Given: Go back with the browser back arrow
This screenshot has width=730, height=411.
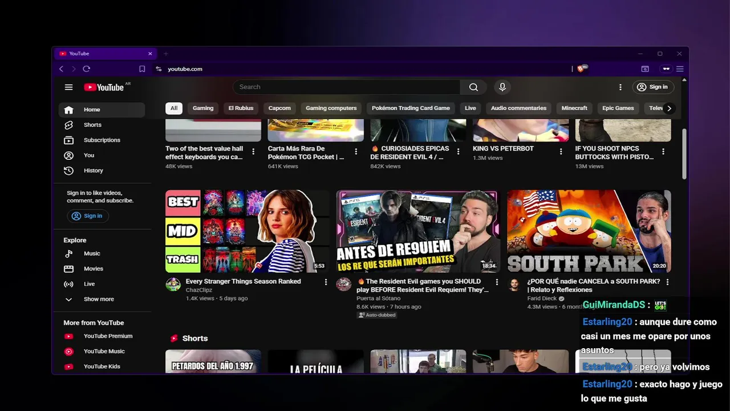Looking at the screenshot, I should tap(61, 69).
